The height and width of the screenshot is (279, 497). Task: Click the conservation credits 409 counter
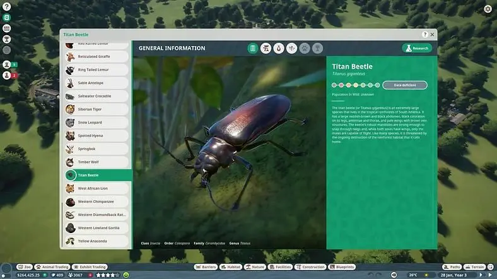tap(57, 275)
